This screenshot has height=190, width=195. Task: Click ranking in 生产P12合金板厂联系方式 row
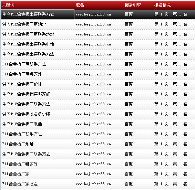(171, 154)
